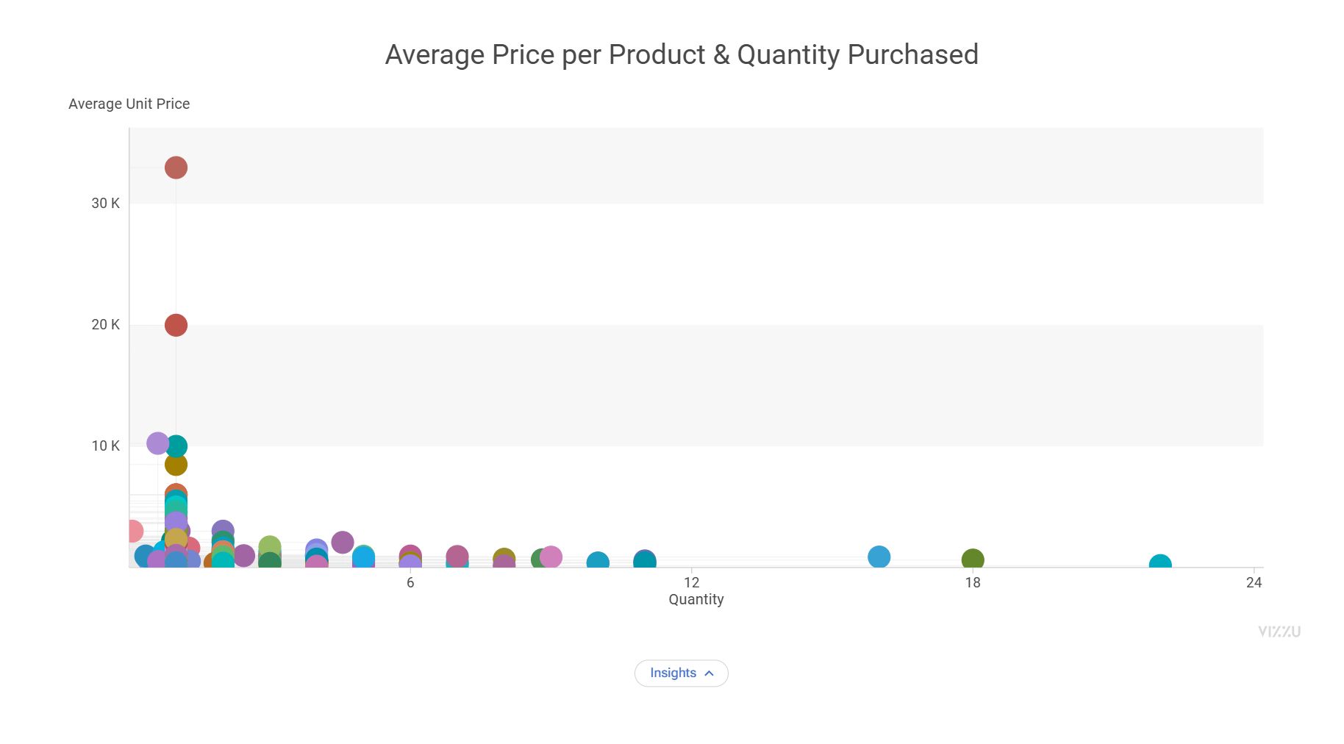Screen dimensions: 1344x744
Task: Click the Quantity axis label
Action: tap(696, 599)
